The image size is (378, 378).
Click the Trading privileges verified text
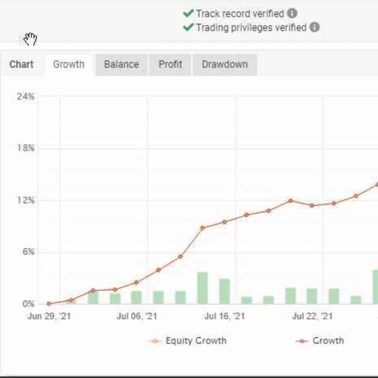pos(251,27)
